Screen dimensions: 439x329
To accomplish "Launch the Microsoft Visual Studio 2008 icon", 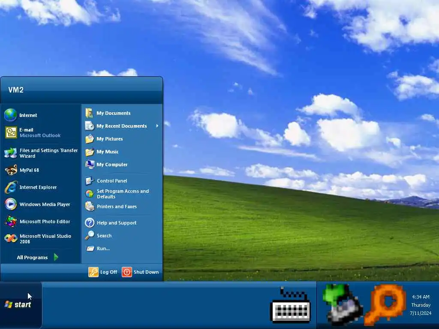I will (11, 238).
